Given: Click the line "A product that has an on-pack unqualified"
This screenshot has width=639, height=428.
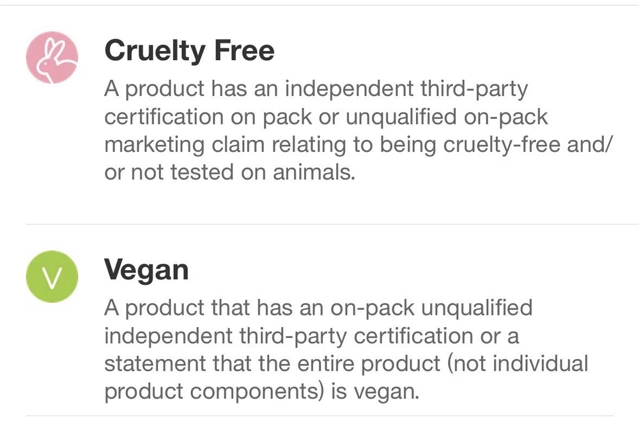Looking at the screenshot, I should click(318, 309).
